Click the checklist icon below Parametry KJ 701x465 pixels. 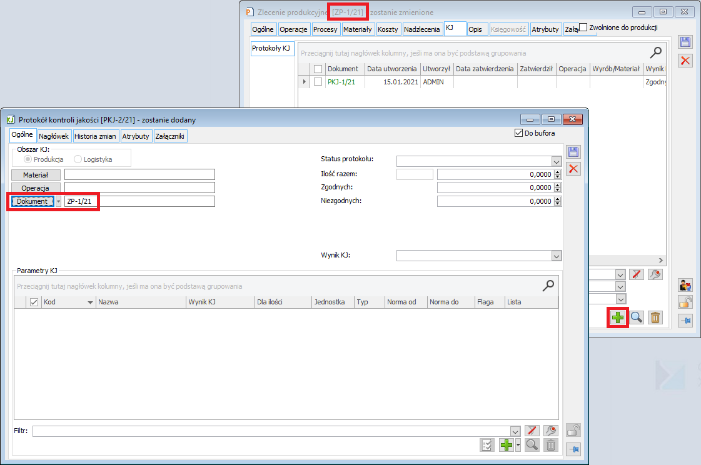487,445
